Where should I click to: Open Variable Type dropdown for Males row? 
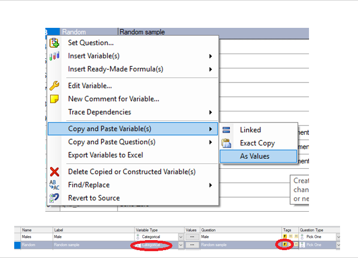[x=181, y=237]
